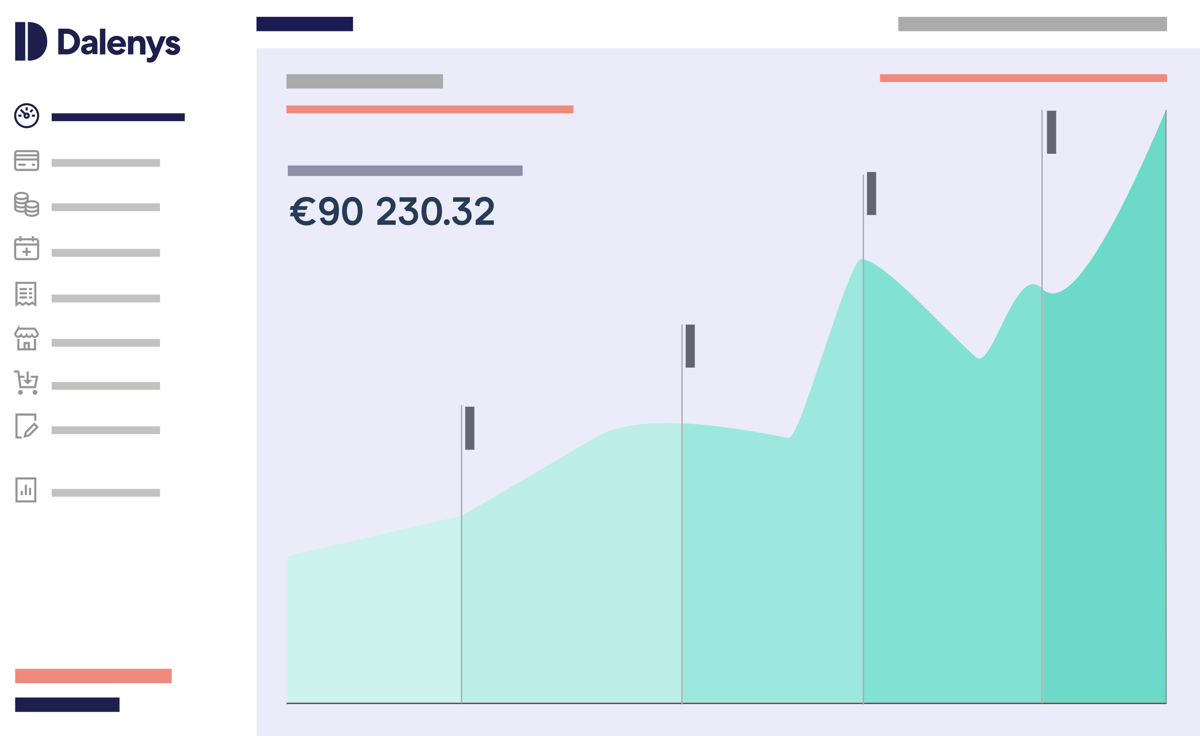Click the edit note pencil icon
The height and width of the screenshot is (736, 1200).
(27, 426)
